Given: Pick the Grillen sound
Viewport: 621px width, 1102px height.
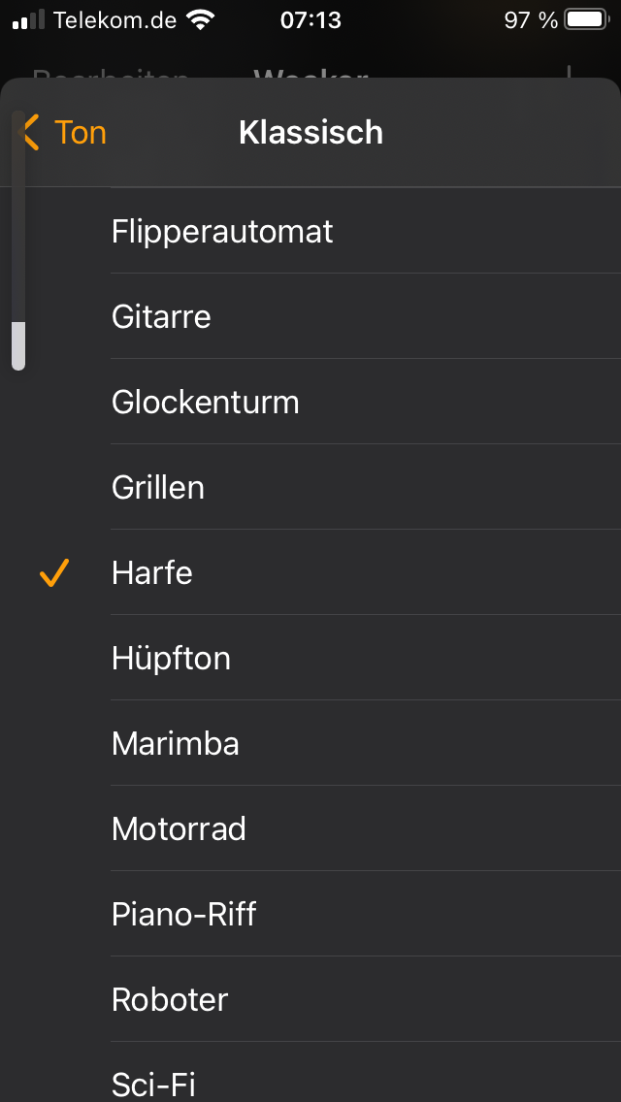Looking at the screenshot, I should point(158,488).
